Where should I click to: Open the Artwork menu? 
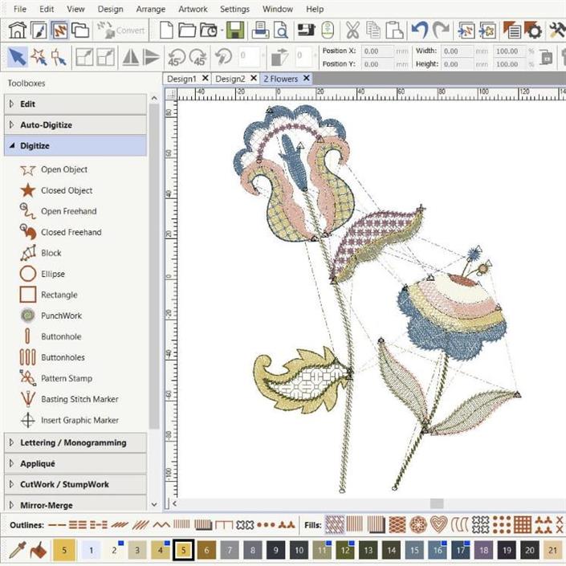point(193,9)
